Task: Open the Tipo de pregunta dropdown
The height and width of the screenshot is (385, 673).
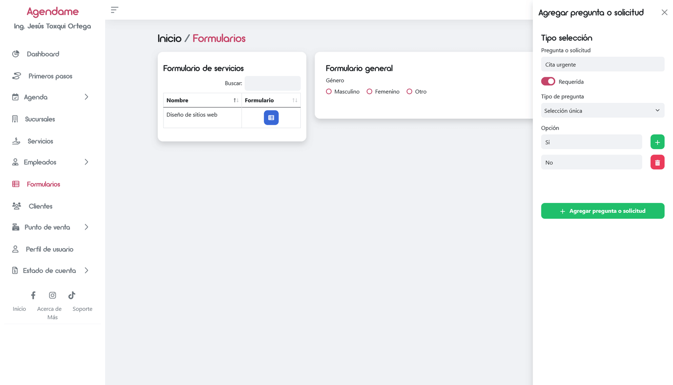Action: coord(602,110)
